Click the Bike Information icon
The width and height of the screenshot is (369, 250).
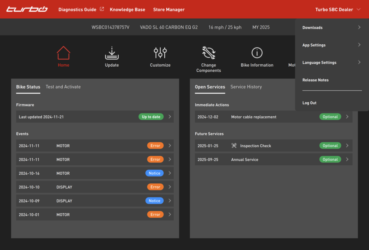[x=257, y=53]
